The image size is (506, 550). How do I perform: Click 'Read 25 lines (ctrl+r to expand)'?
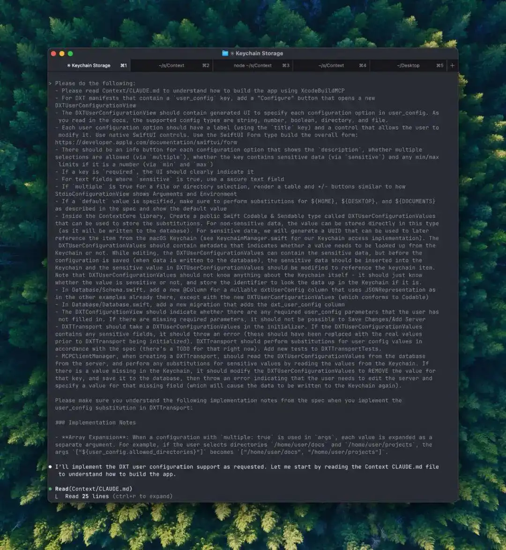[x=119, y=497]
